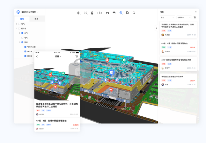
Task: Close the 问题 side panel
Action: pyautogui.click(x=196, y=12)
